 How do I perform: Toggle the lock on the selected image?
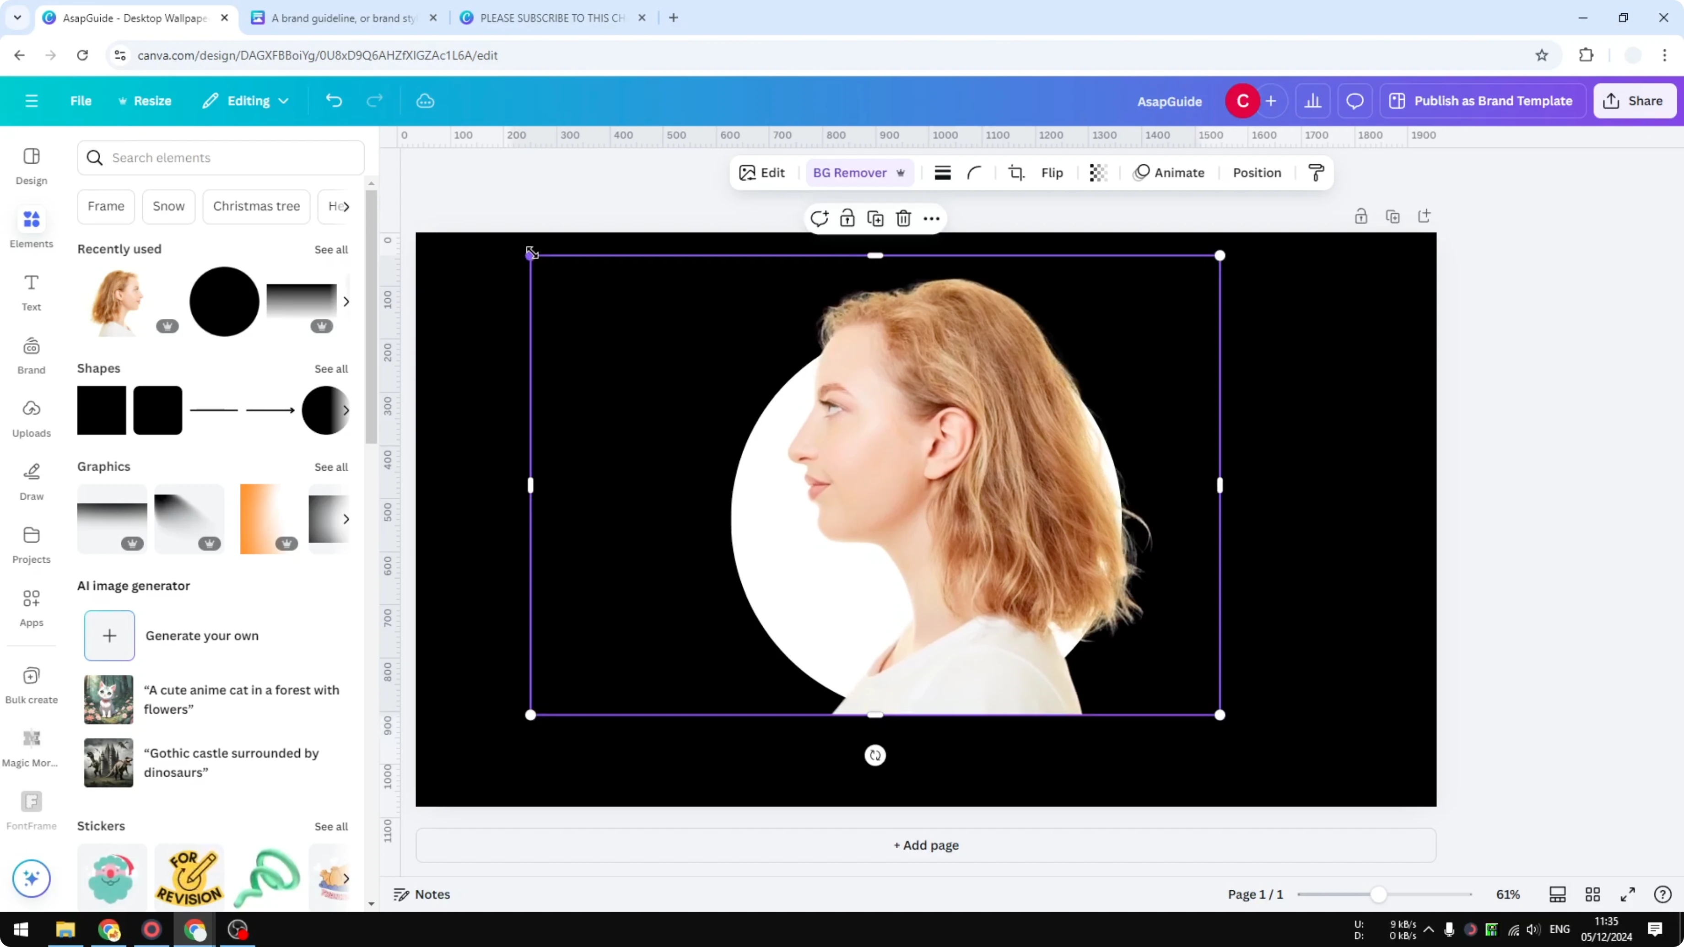click(x=847, y=218)
